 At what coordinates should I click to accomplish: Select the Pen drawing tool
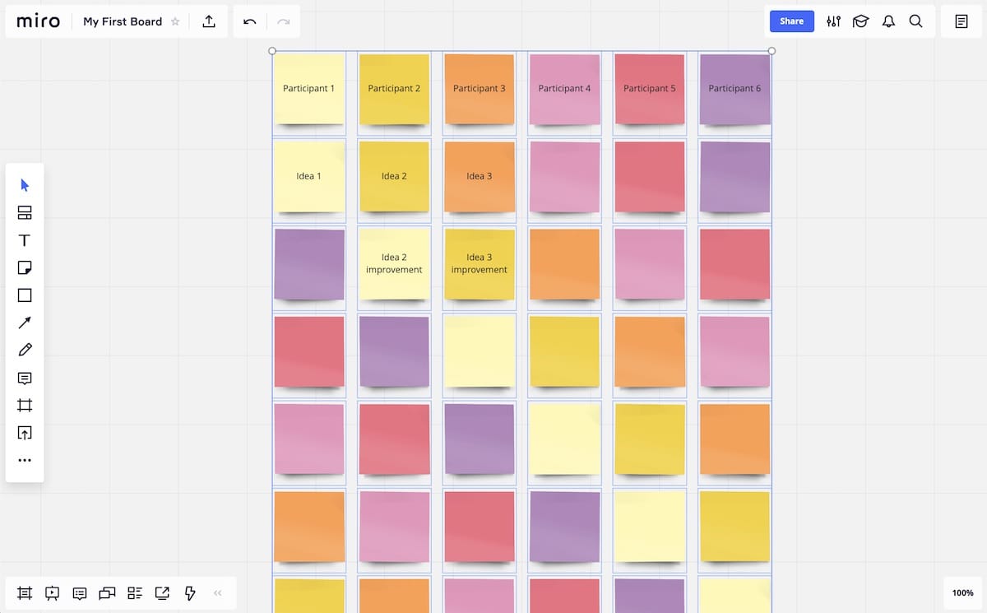pyautogui.click(x=25, y=351)
